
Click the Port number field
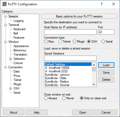(106, 32)
